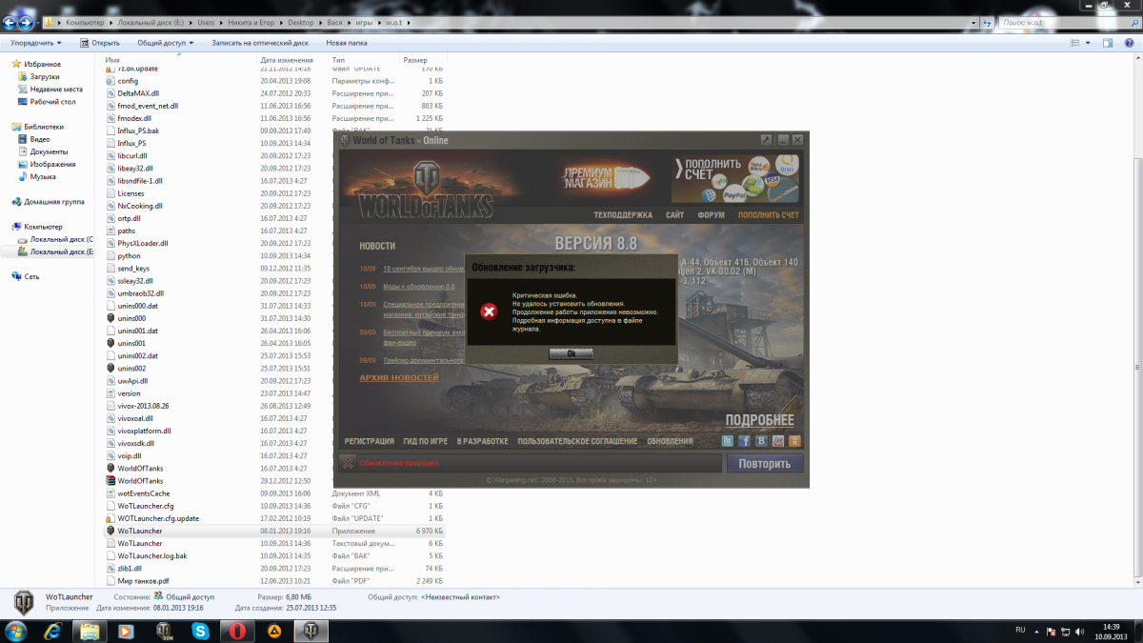Open ФОРУМ in the launcher menu
Image resolution: width=1143 pixels, height=643 pixels.
(x=711, y=215)
